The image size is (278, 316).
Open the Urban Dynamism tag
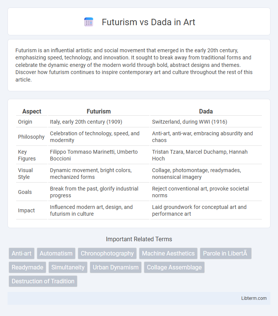click(116, 267)
